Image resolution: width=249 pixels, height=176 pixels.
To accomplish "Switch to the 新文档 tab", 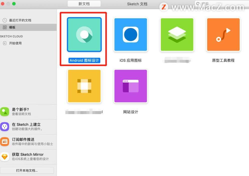I will click(x=84, y=4).
